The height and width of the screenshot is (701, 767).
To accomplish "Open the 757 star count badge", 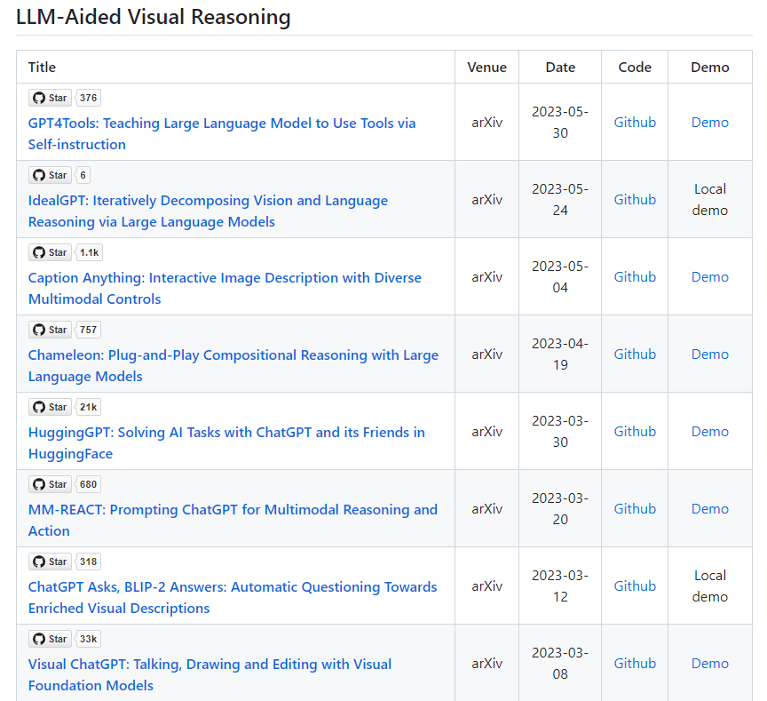I will pos(88,330).
